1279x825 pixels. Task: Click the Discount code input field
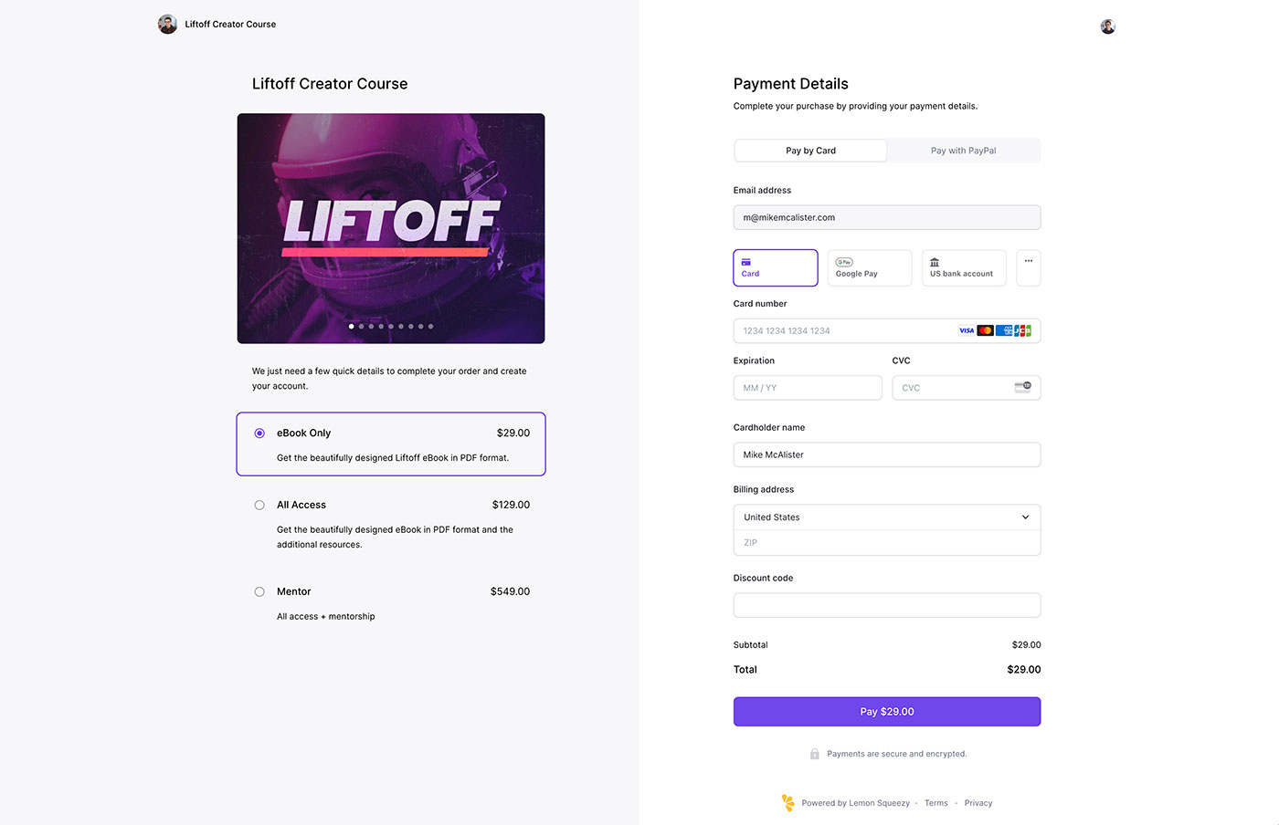coord(886,605)
